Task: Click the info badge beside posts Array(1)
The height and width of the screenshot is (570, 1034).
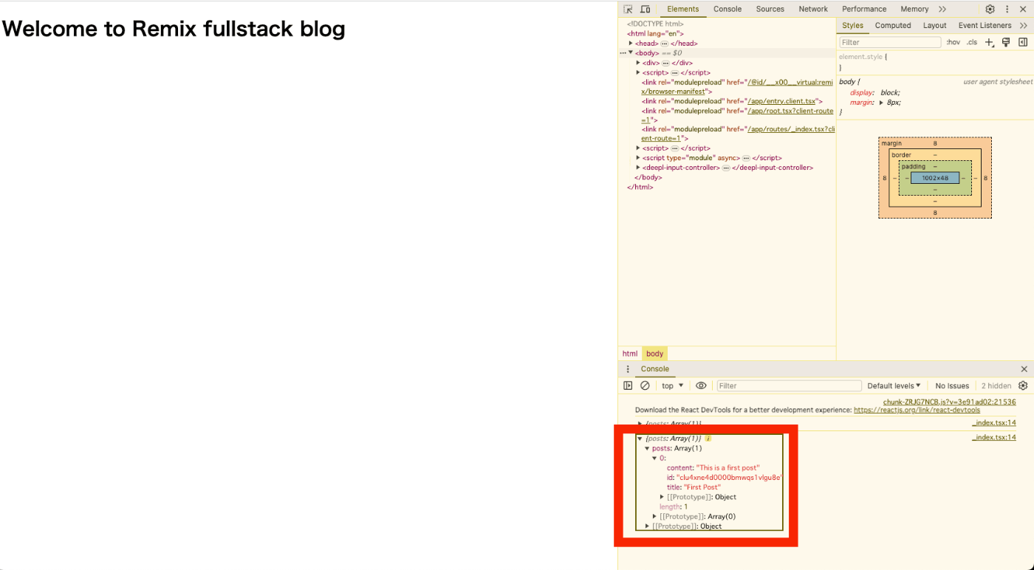Action: (708, 439)
